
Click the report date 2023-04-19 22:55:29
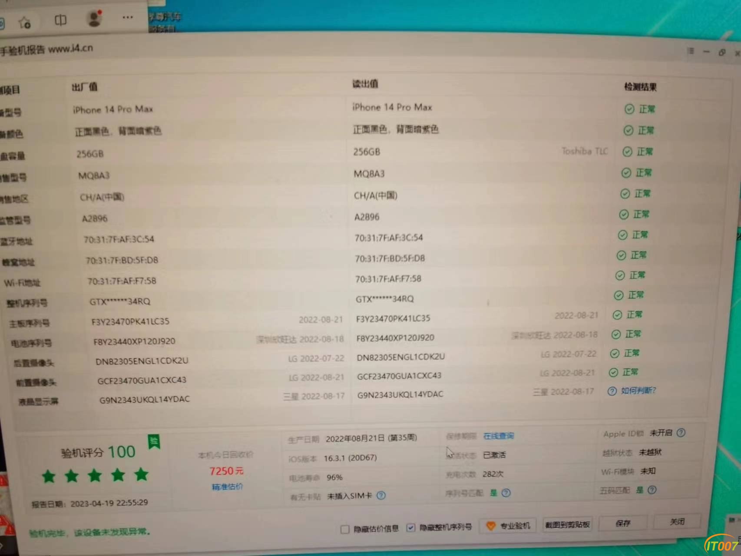click(109, 503)
